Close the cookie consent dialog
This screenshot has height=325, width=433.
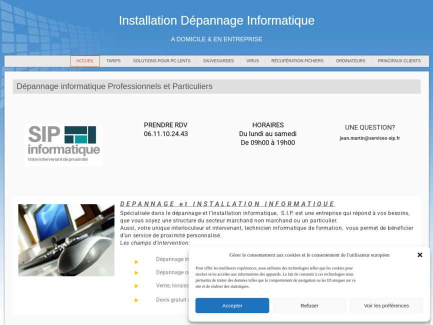(x=419, y=255)
